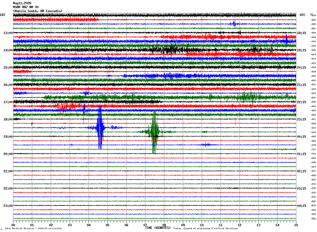Viewport: 317px width, 232px height.
Task: Click the UTC timezone header
Action: [x=303, y=15]
